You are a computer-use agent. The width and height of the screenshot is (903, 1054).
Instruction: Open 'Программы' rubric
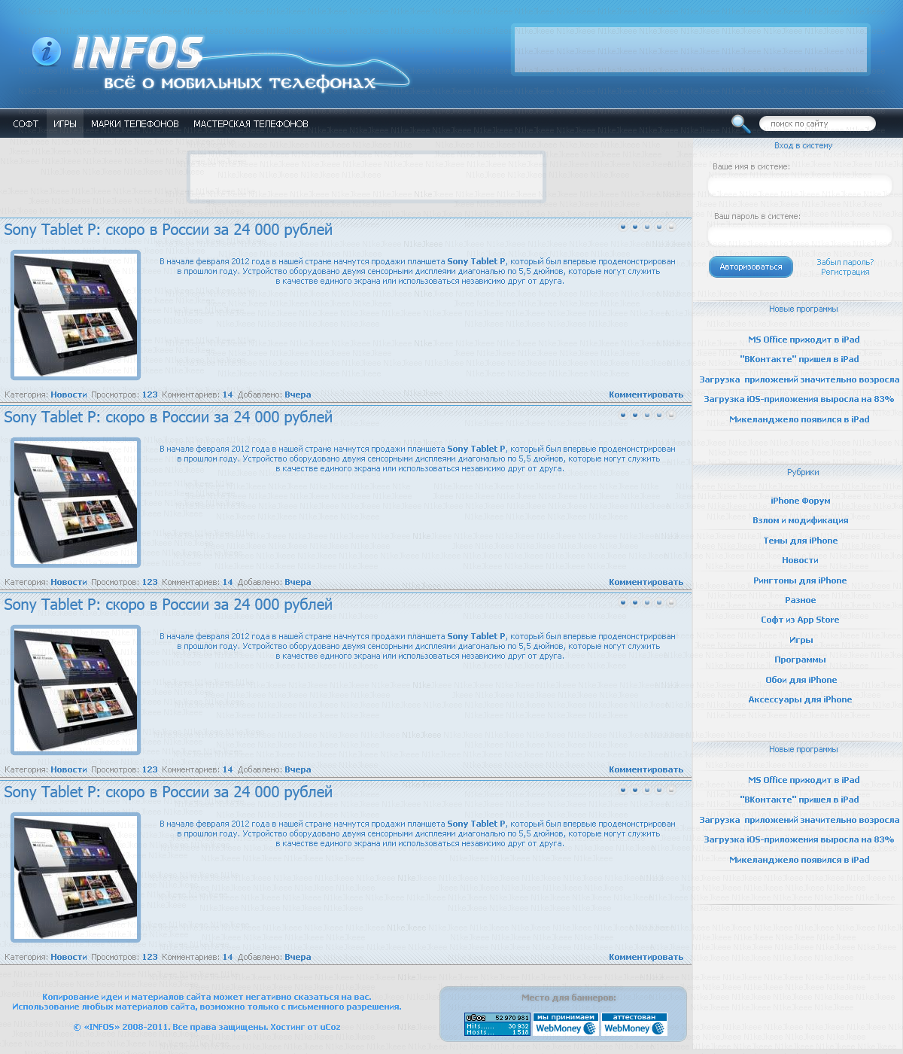pyautogui.click(x=800, y=660)
